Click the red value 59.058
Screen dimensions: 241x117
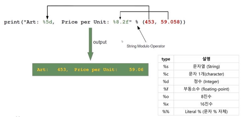click(170, 22)
